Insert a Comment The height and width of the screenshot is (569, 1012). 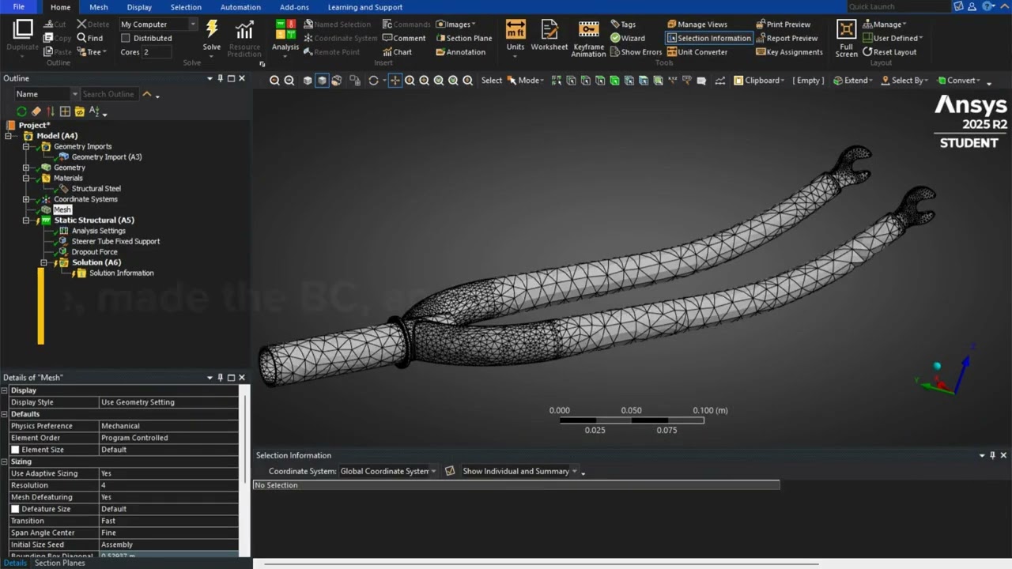point(404,38)
